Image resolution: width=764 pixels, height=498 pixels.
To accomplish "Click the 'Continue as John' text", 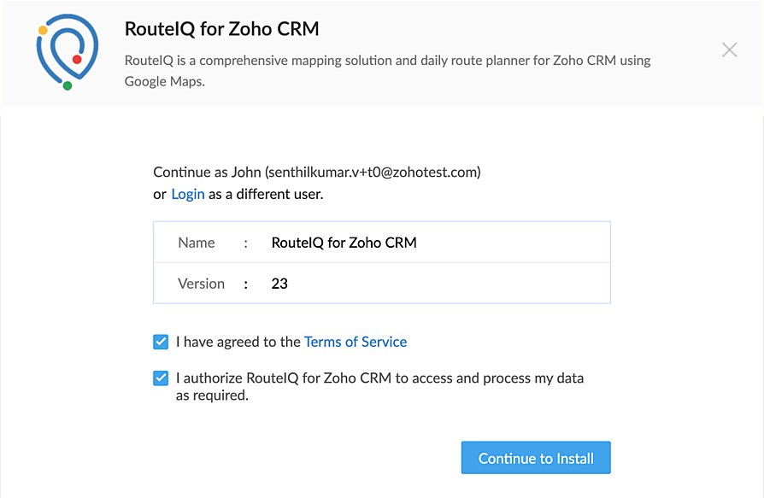I will (206, 172).
